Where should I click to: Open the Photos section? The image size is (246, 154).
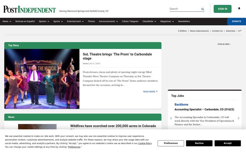(x=91, y=21)
